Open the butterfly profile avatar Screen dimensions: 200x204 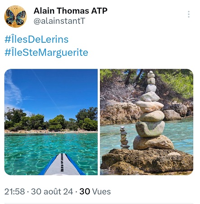[15, 17]
